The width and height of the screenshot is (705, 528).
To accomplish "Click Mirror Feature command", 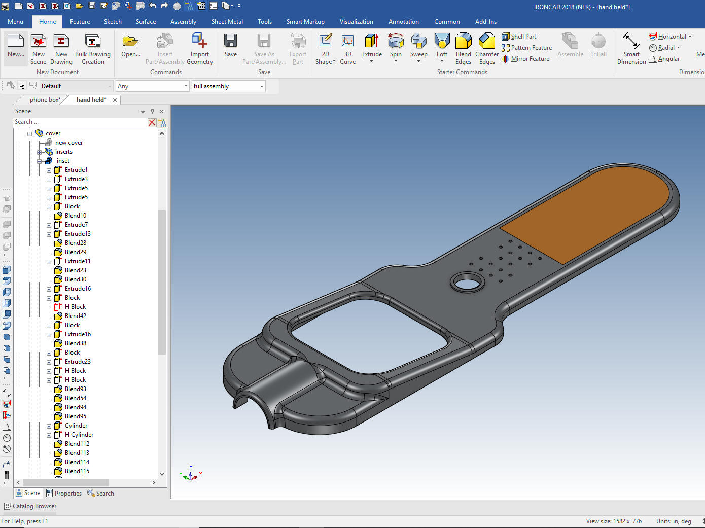I will point(525,59).
